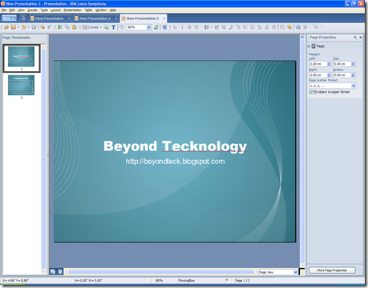Click the Page 1 / 2 status bar entry
Screen dimensions: 368x288
[242, 281]
